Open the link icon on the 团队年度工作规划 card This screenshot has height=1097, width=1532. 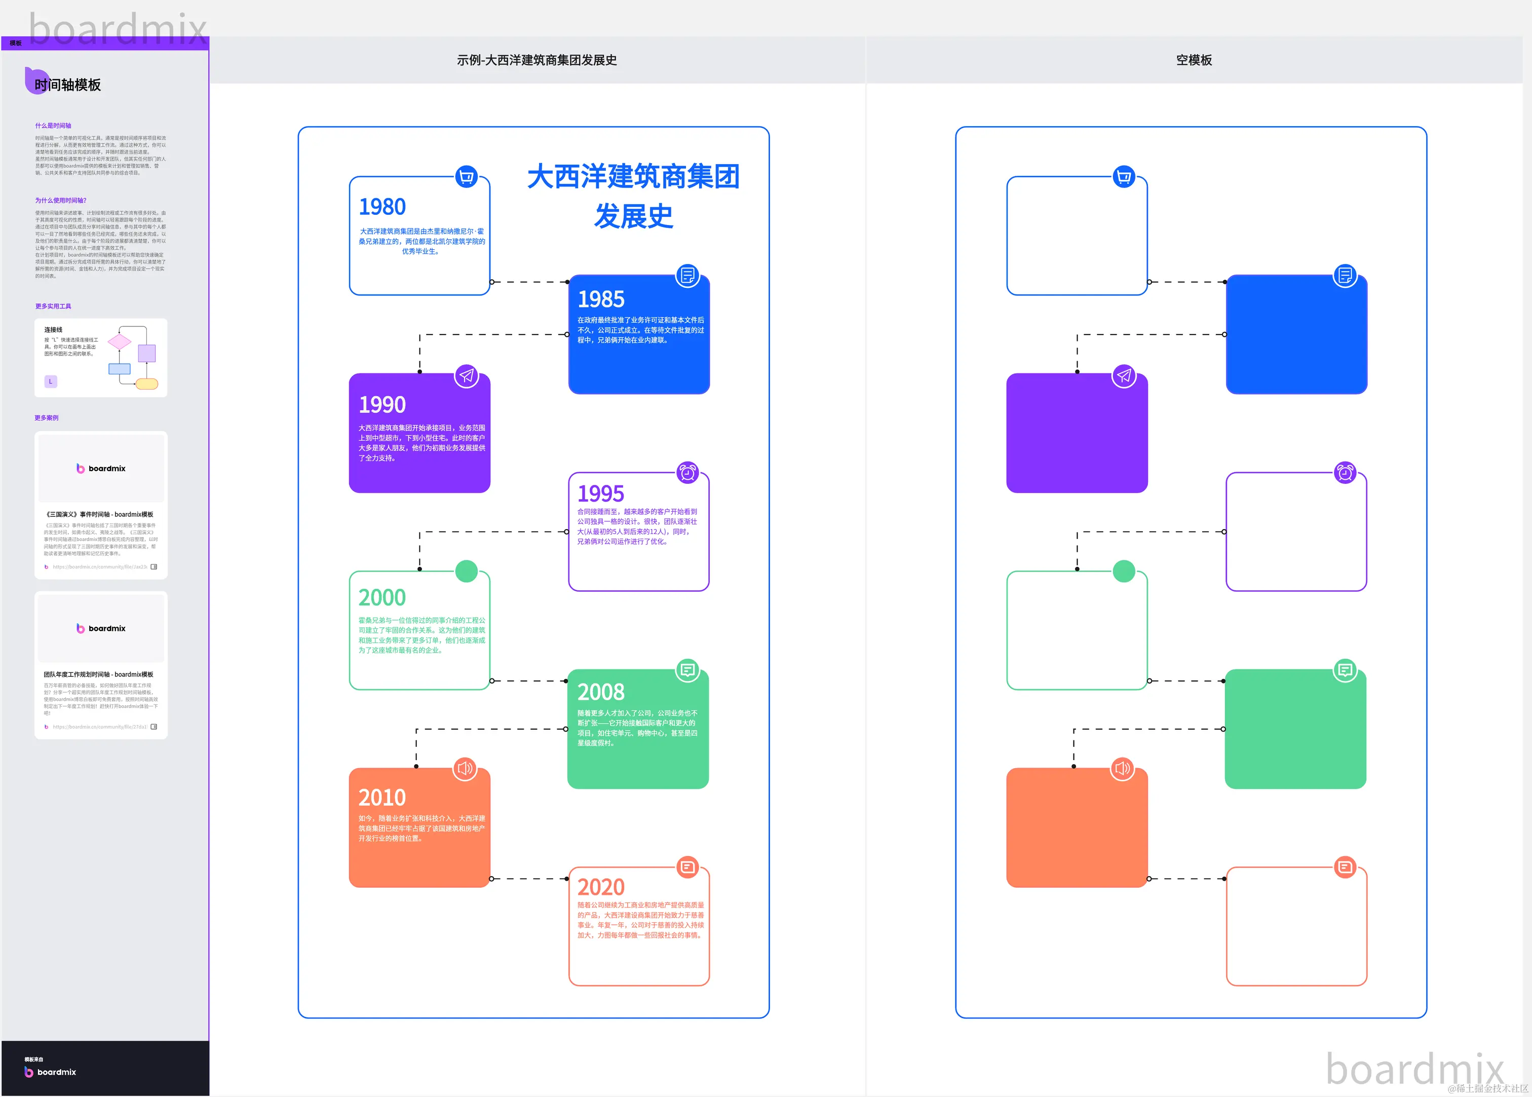pyautogui.click(x=154, y=727)
